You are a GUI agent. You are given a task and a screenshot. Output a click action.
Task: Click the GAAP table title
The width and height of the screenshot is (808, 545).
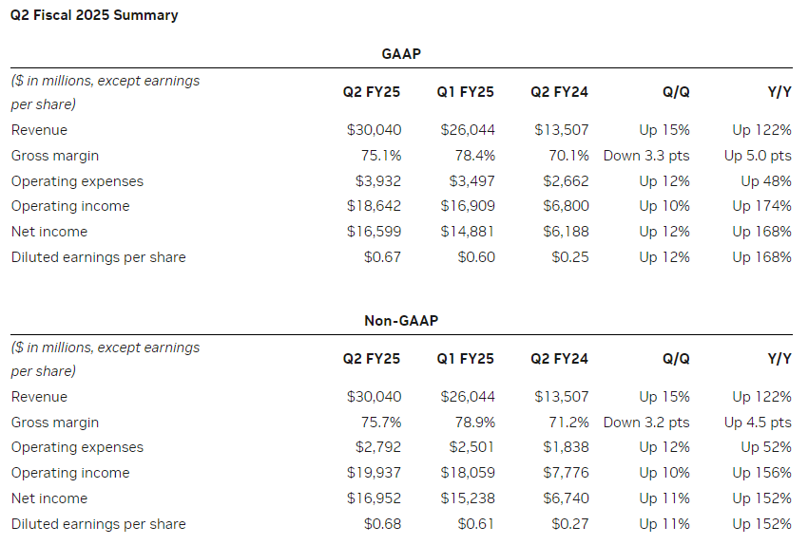tap(400, 55)
